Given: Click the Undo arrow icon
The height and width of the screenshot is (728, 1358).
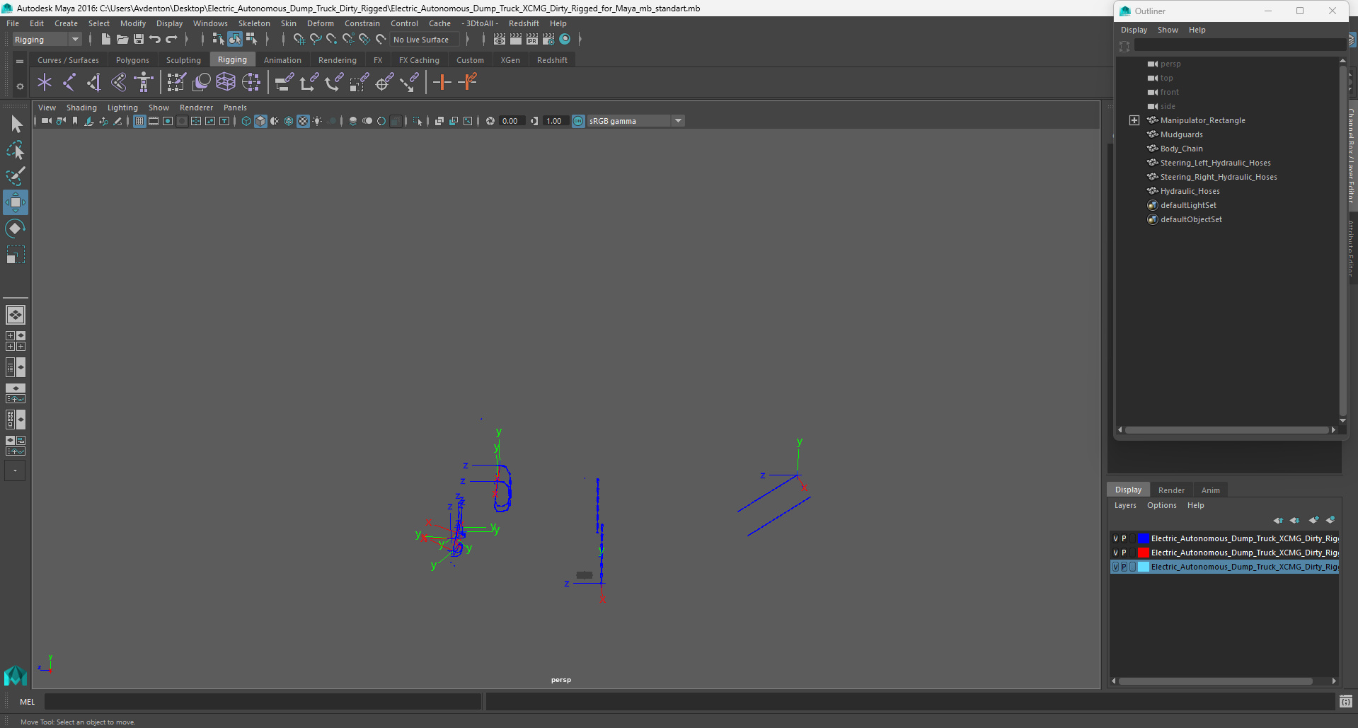Looking at the screenshot, I should (155, 40).
